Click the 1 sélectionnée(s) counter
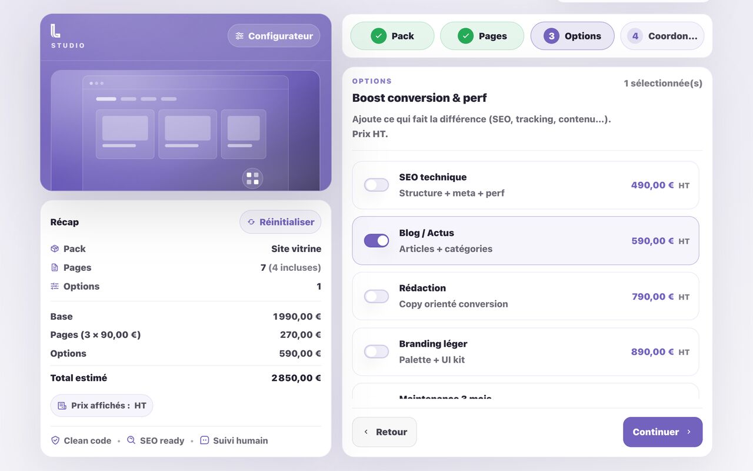The image size is (753, 471). (x=663, y=84)
